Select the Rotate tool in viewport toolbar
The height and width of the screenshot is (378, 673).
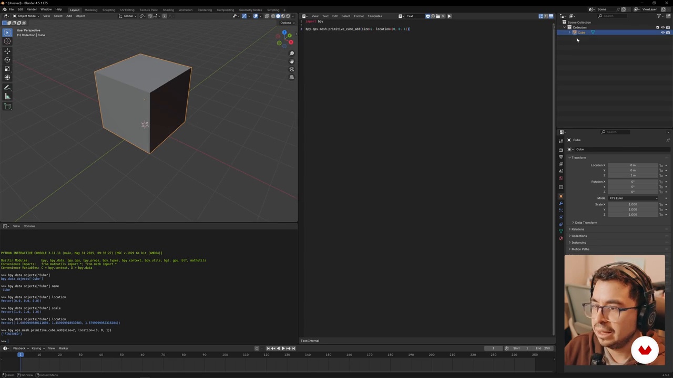(7, 60)
